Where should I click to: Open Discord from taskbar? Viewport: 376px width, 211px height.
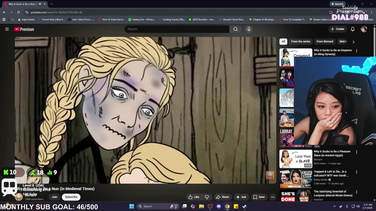(219, 206)
